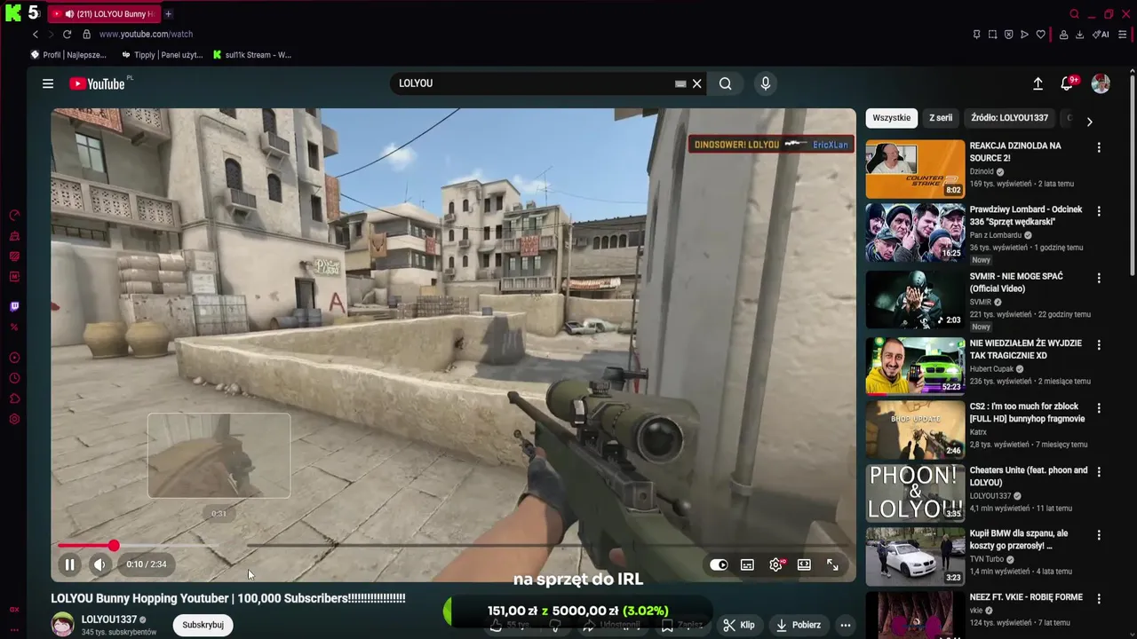Open the account avatar menu
Image resolution: width=1137 pixels, height=639 pixels.
point(1101,83)
